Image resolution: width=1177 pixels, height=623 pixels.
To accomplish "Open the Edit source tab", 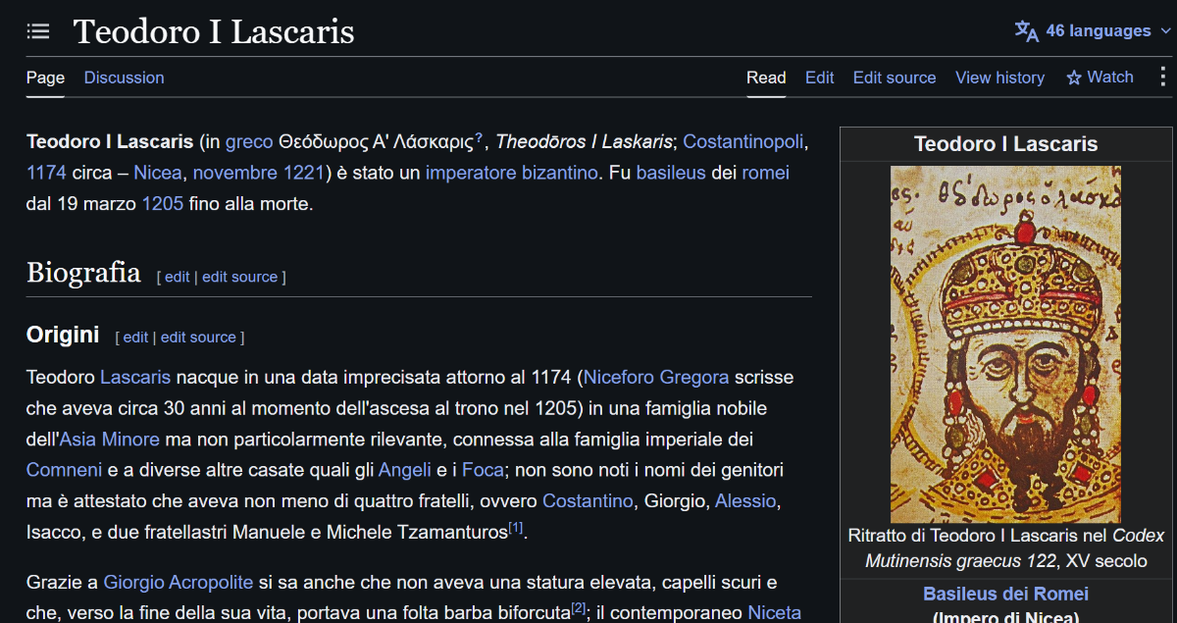I will click(895, 78).
